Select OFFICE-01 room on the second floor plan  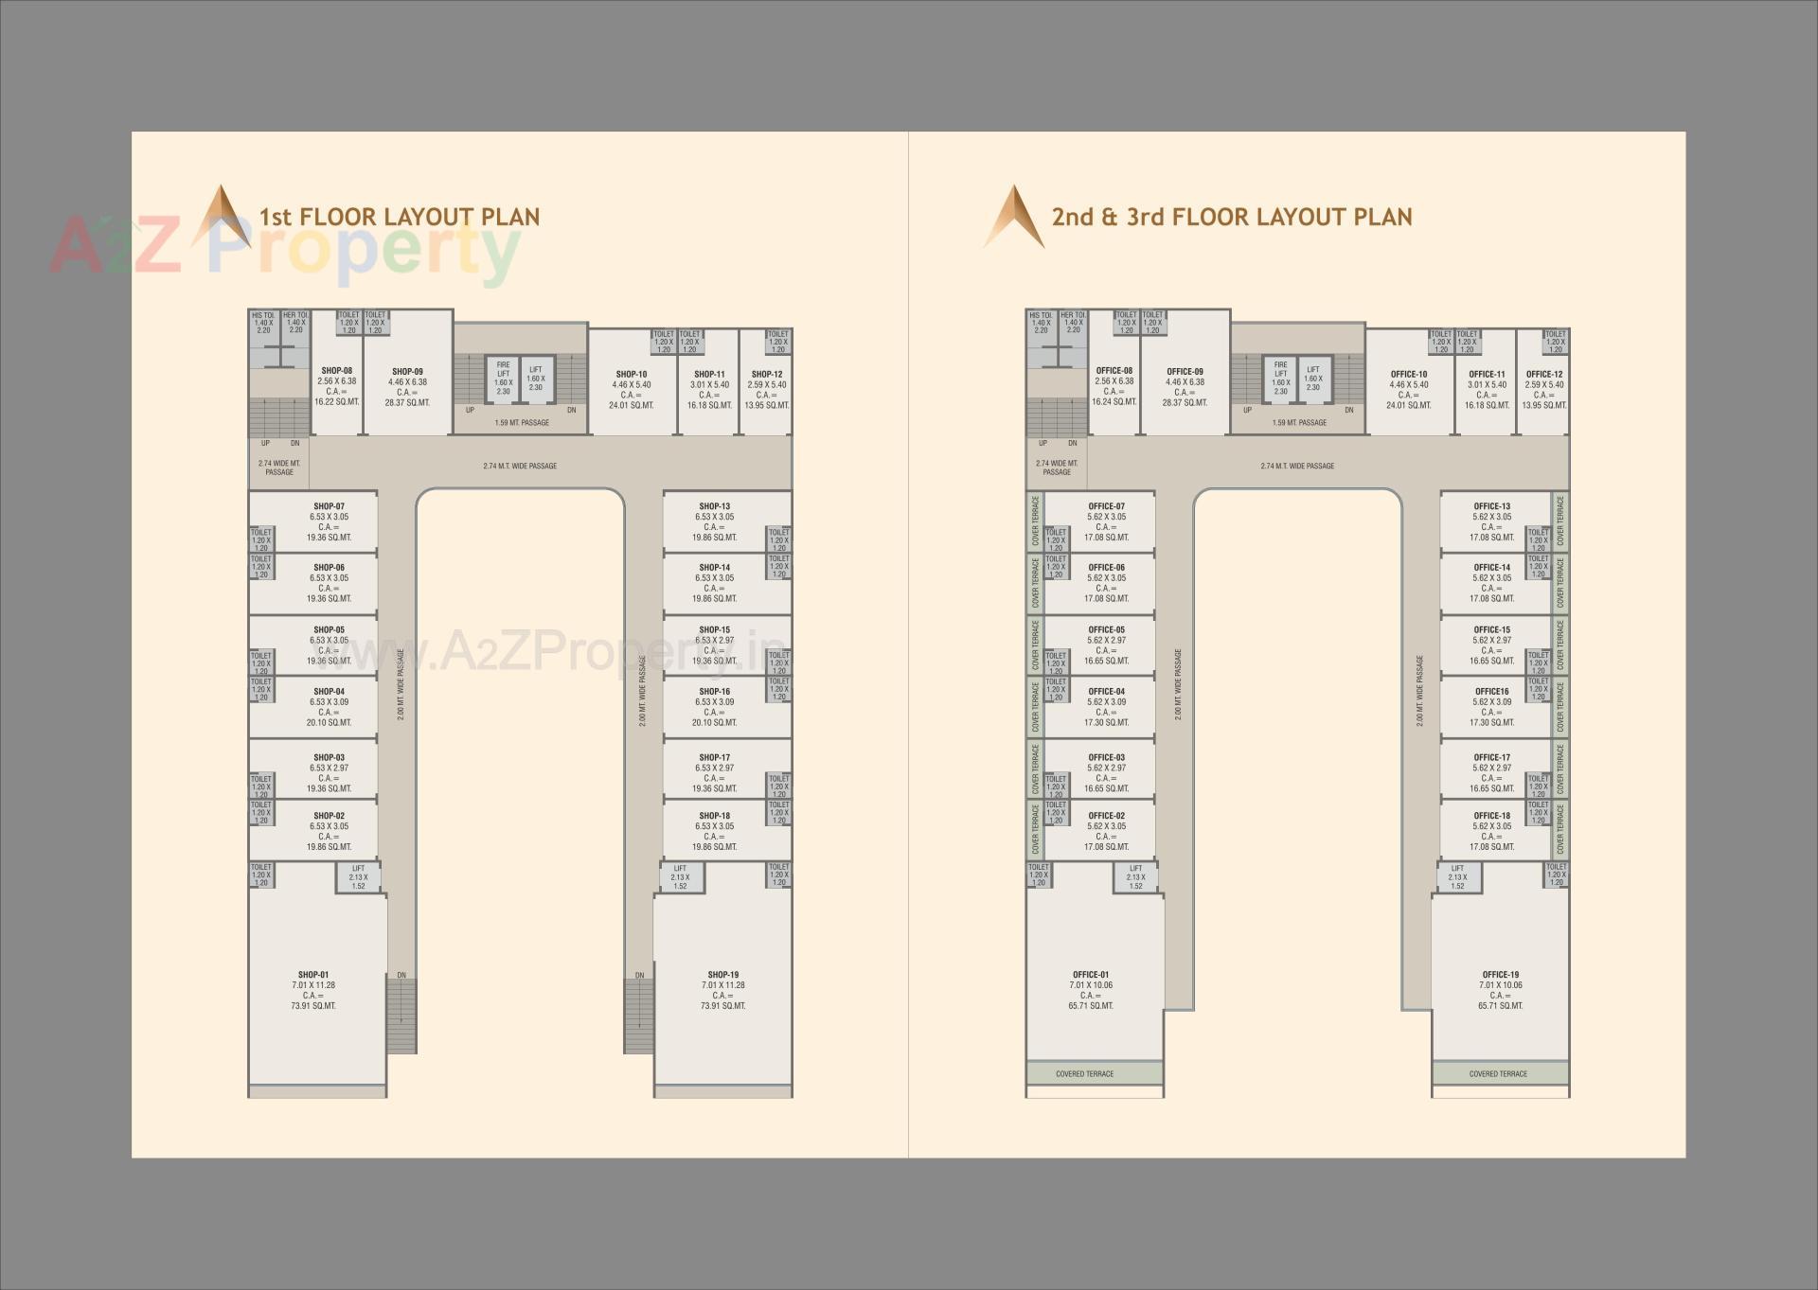[x=1091, y=990]
